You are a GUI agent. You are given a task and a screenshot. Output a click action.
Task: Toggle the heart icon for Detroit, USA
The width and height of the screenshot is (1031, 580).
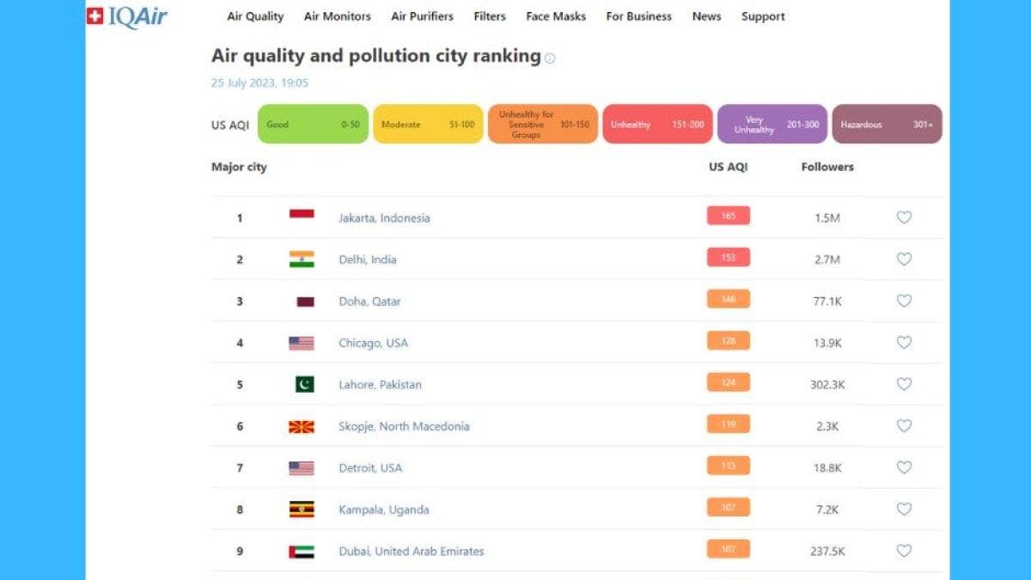[904, 467]
